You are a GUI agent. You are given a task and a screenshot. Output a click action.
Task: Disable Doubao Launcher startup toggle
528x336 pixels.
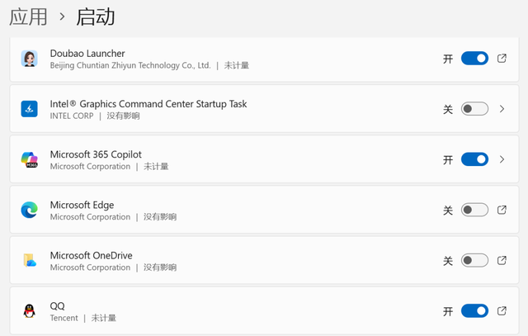click(474, 59)
